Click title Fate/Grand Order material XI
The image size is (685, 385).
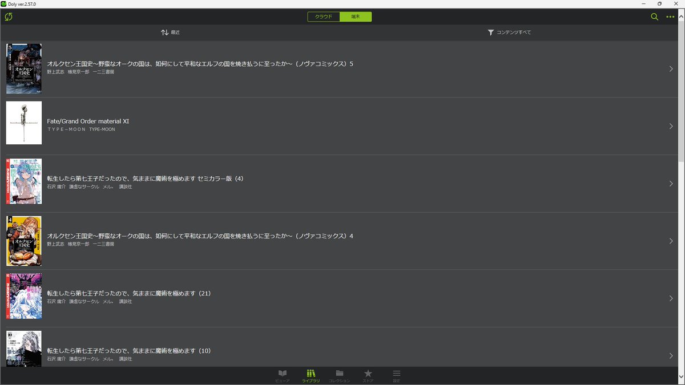(88, 121)
